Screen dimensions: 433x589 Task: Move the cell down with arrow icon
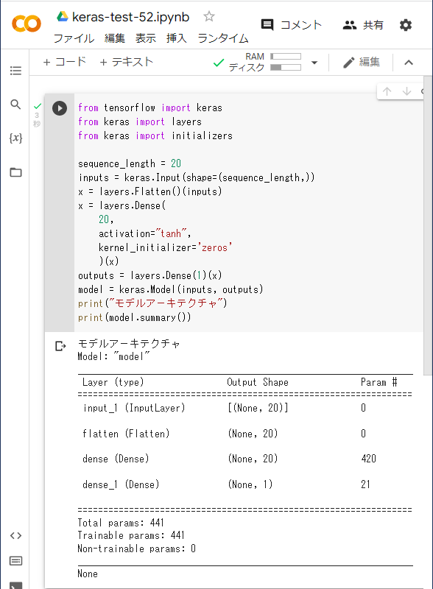406,91
